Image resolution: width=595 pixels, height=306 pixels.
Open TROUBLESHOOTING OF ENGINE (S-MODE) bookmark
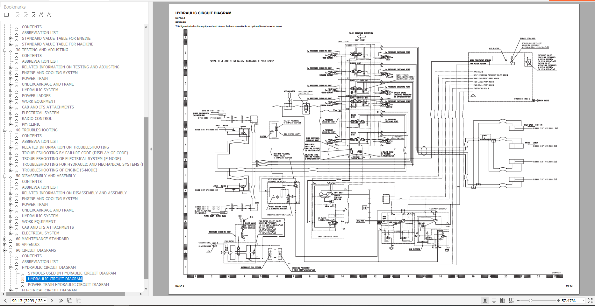pyautogui.click(x=60, y=170)
